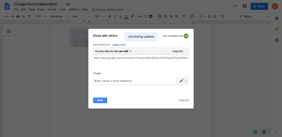Open the Editing mode dropdown
Viewport: 282px width, 137px height.
tap(251, 16)
